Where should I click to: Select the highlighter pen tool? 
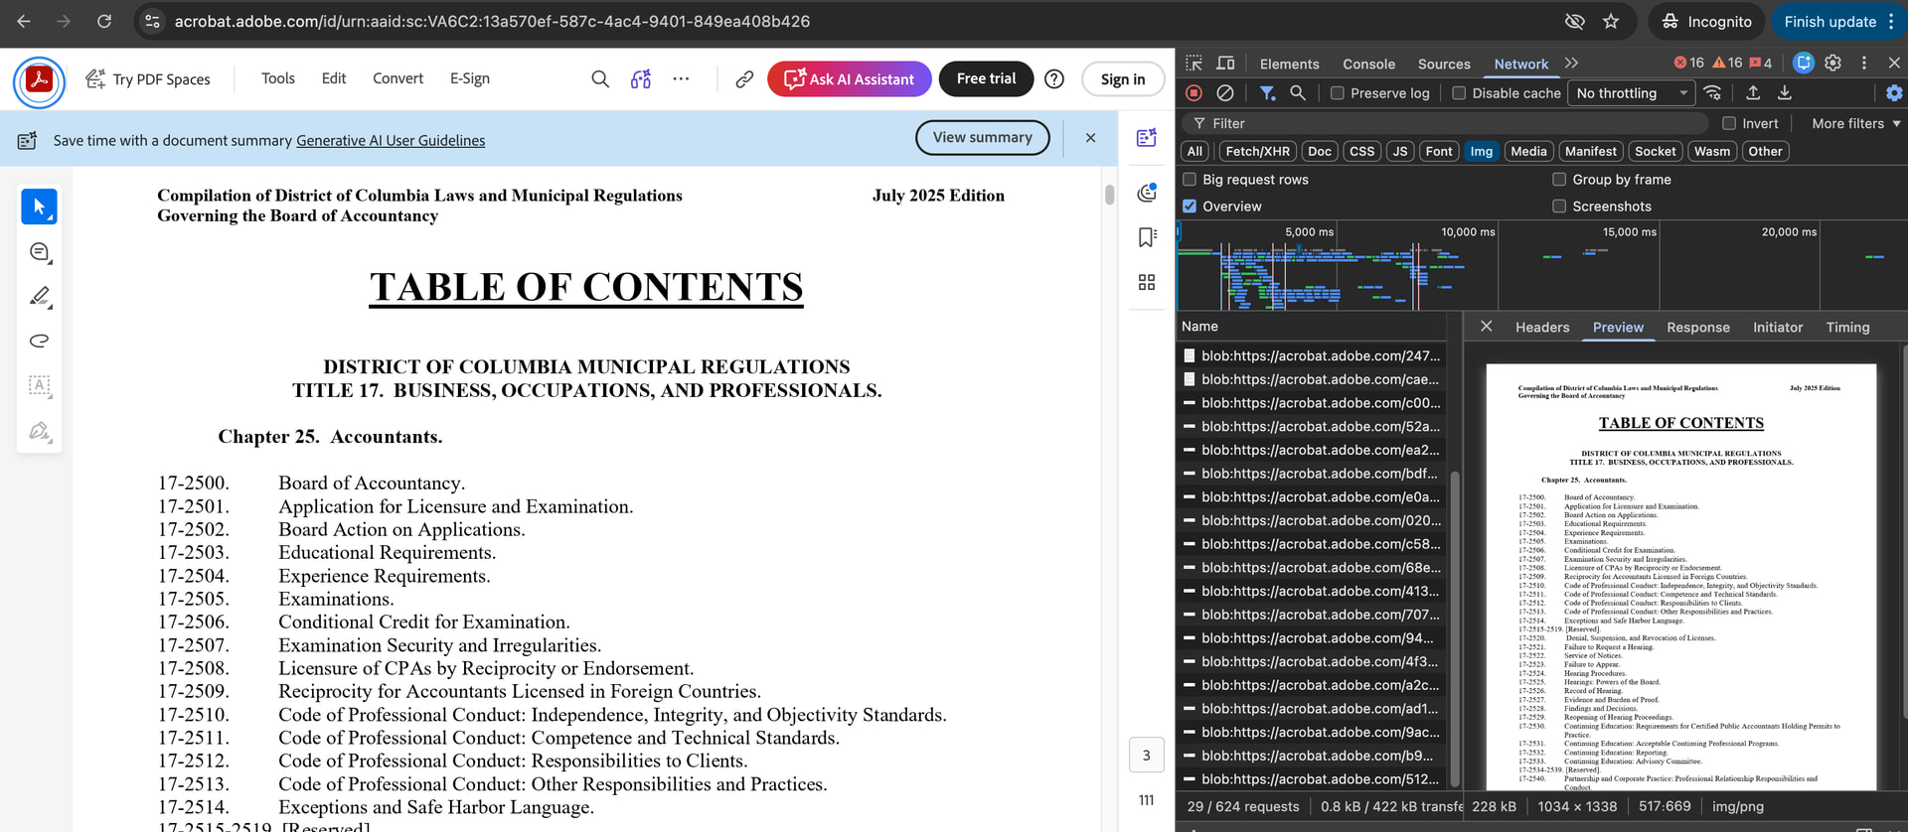click(39, 297)
